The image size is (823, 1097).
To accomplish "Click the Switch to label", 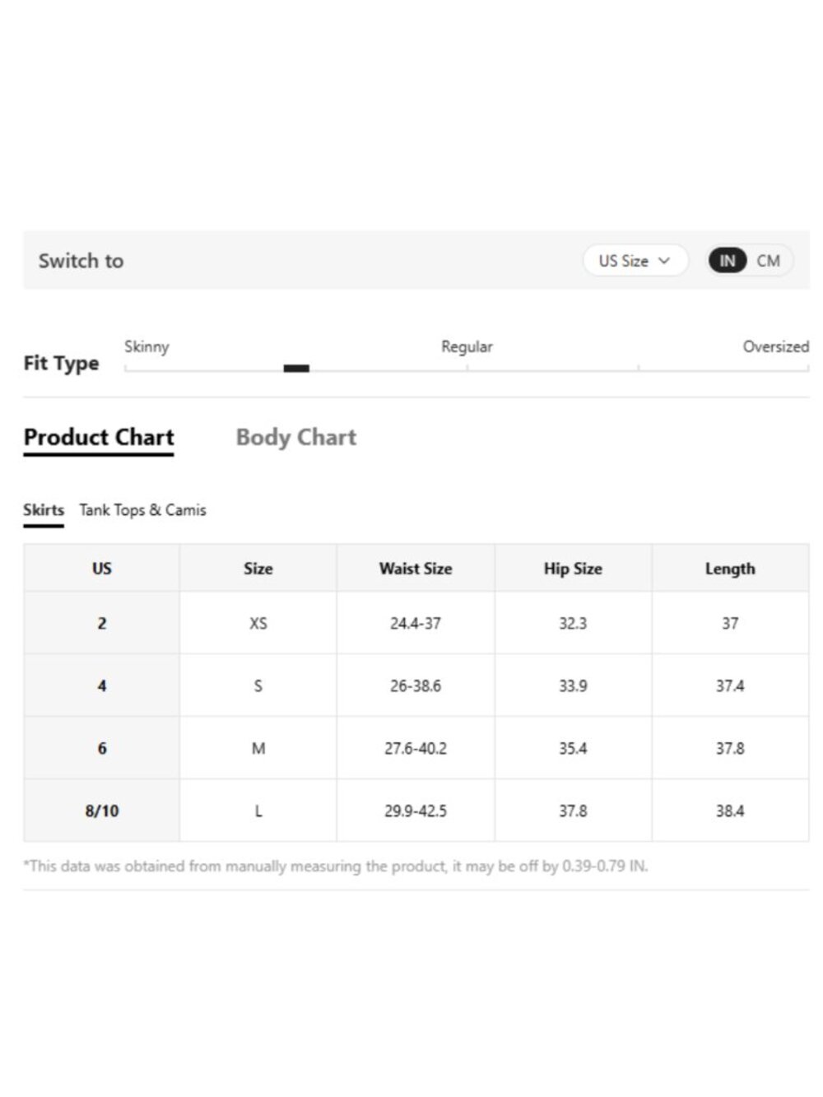I will tap(81, 261).
